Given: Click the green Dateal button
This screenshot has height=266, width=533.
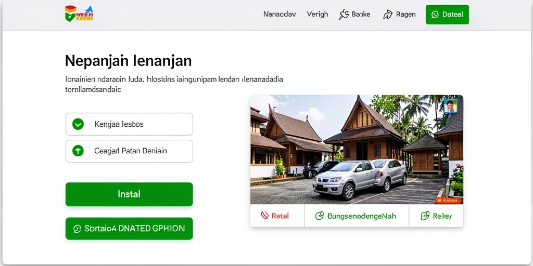Looking at the screenshot, I should coord(447,15).
